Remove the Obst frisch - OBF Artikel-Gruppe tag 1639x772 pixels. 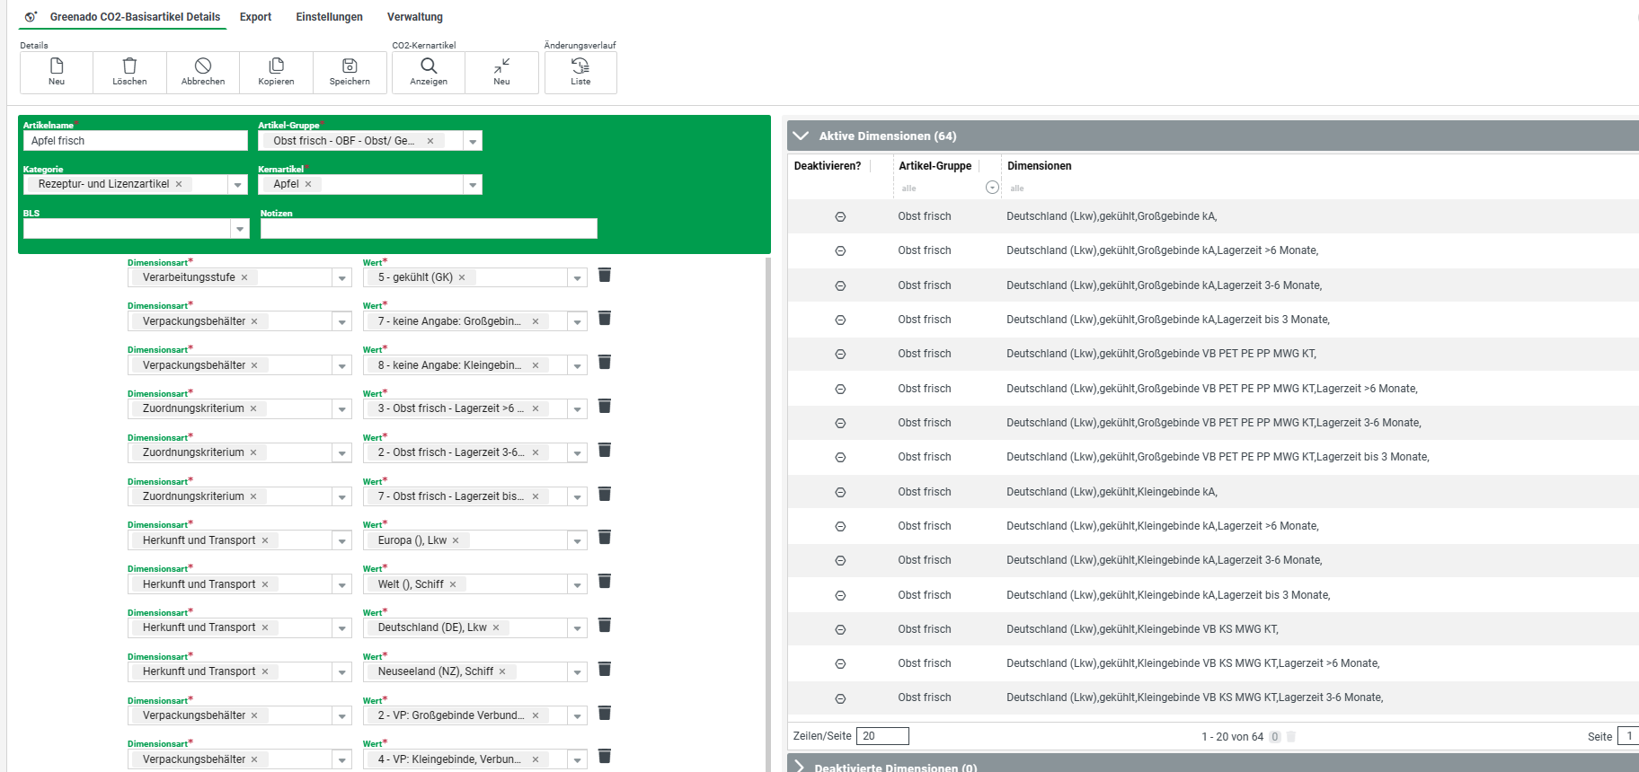[x=430, y=141]
